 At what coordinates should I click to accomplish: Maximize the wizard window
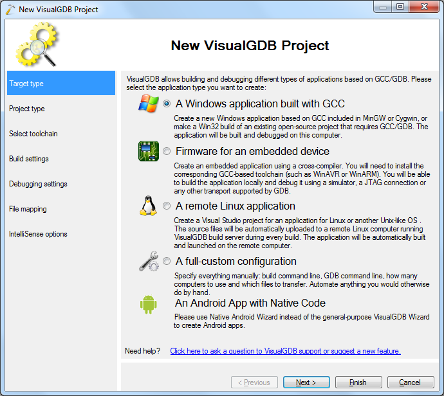click(400, 7)
